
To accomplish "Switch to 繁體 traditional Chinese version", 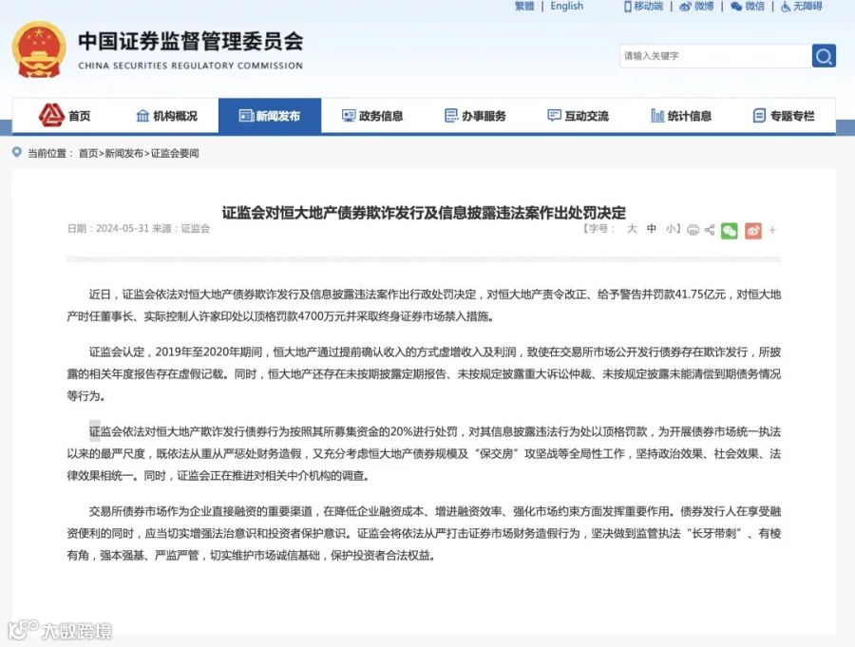I will (x=524, y=6).
